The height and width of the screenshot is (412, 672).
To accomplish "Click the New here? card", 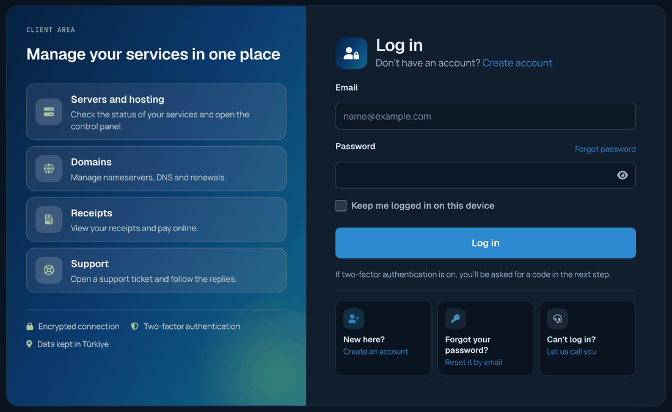I will [384, 338].
